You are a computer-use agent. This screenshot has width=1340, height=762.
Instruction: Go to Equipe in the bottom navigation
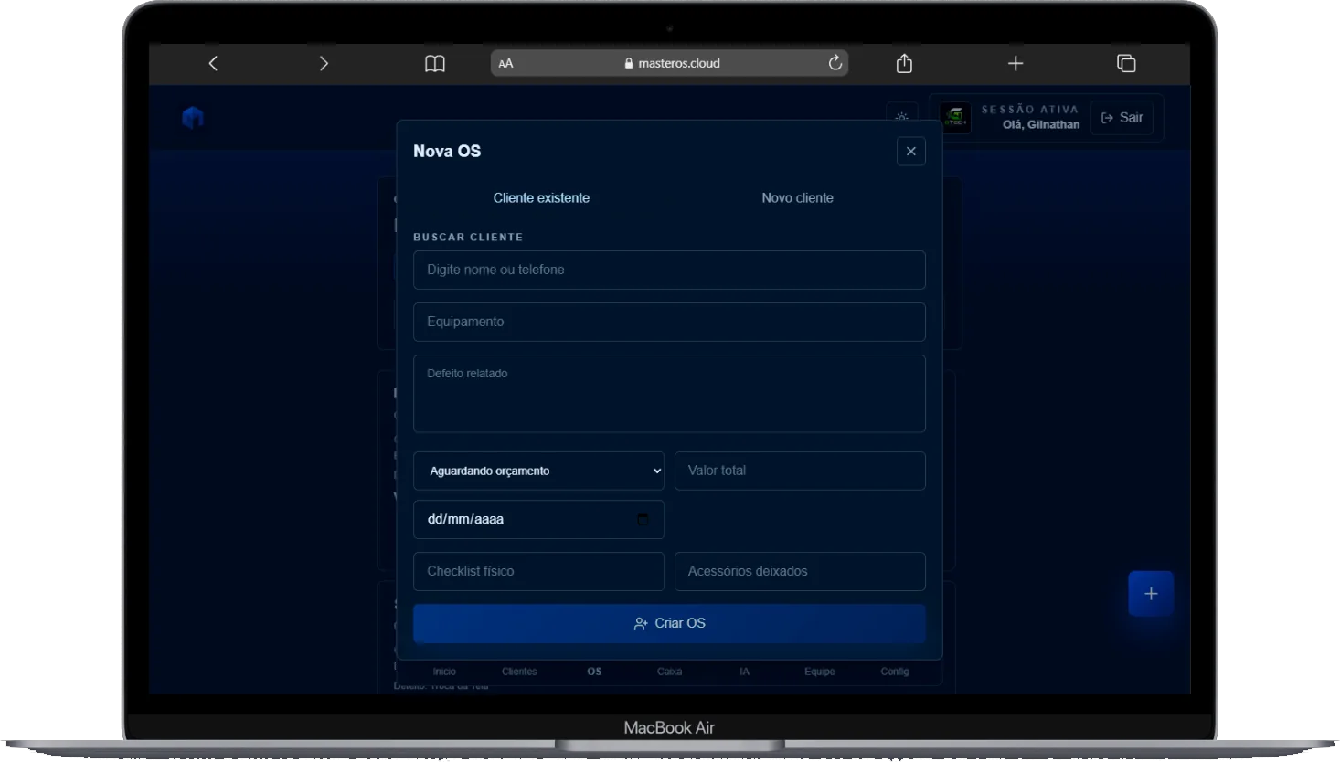tap(819, 672)
